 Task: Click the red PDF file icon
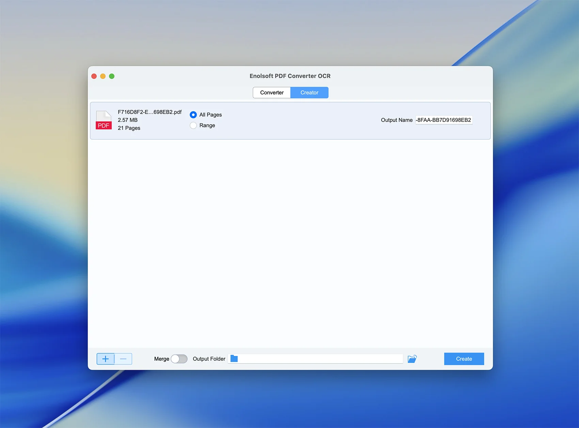point(104,120)
